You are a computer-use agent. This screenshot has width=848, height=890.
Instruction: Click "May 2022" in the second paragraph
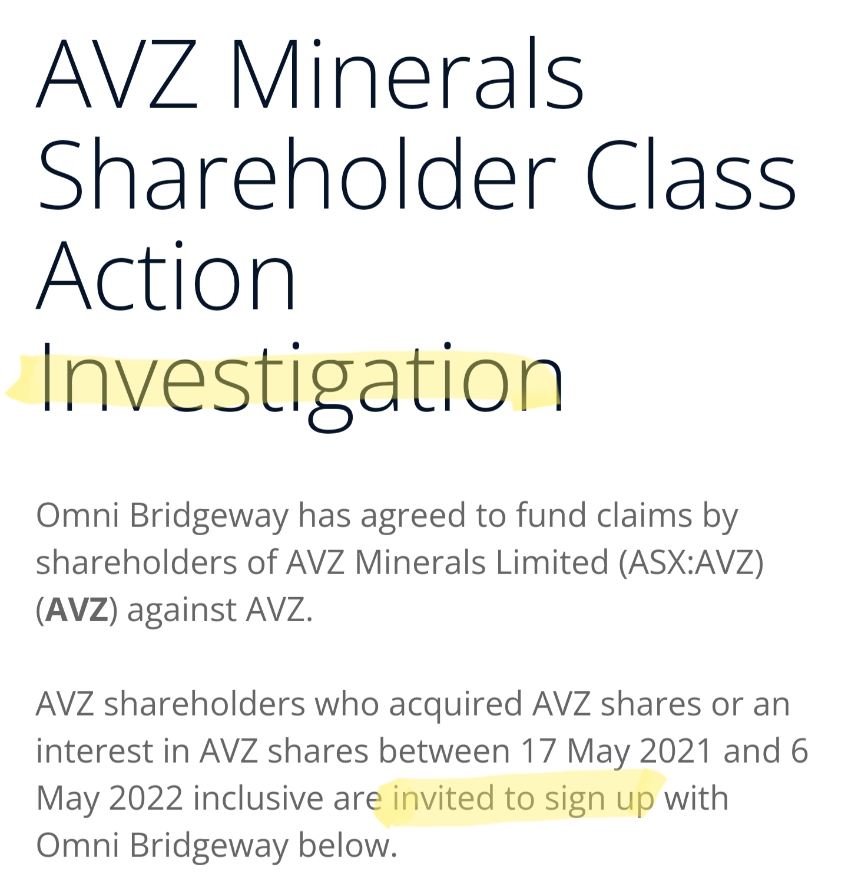(110, 799)
